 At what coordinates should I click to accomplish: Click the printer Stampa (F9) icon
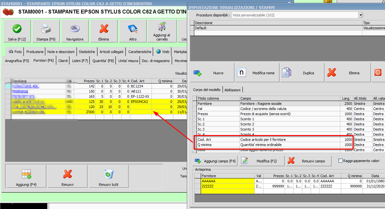click(x=46, y=29)
